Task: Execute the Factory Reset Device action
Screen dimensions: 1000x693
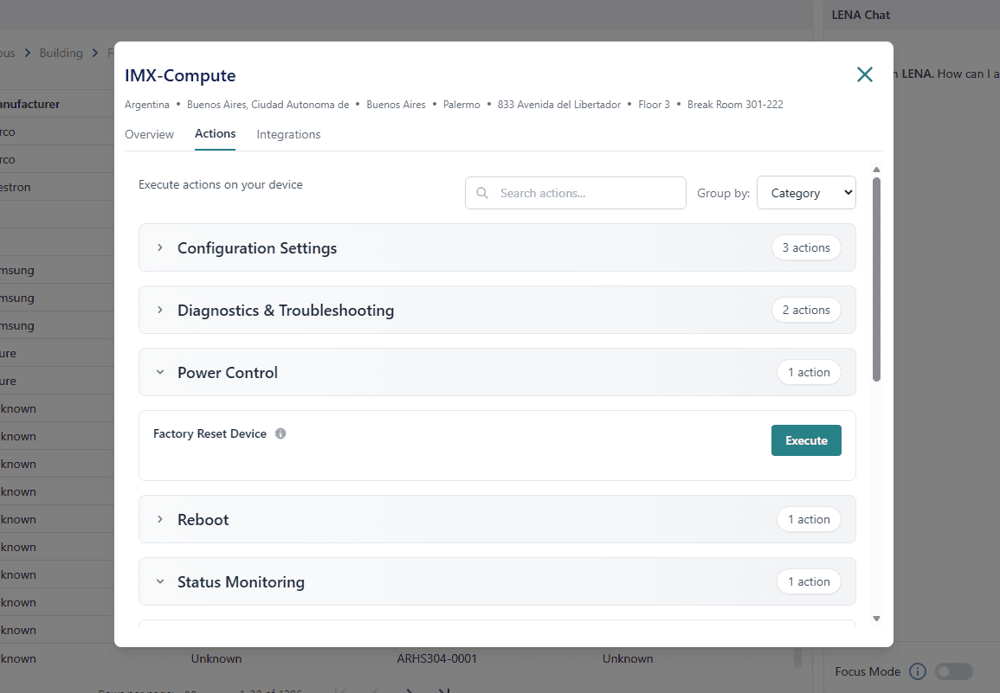Action: (806, 440)
